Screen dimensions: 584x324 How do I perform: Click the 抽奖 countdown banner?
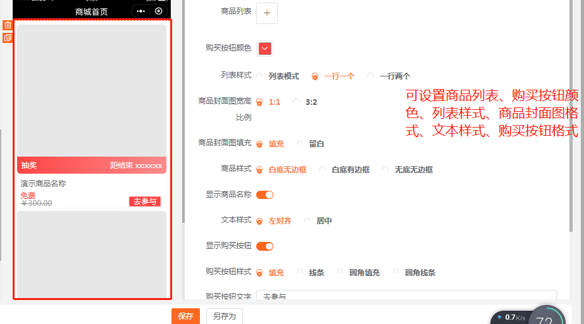[x=92, y=165]
